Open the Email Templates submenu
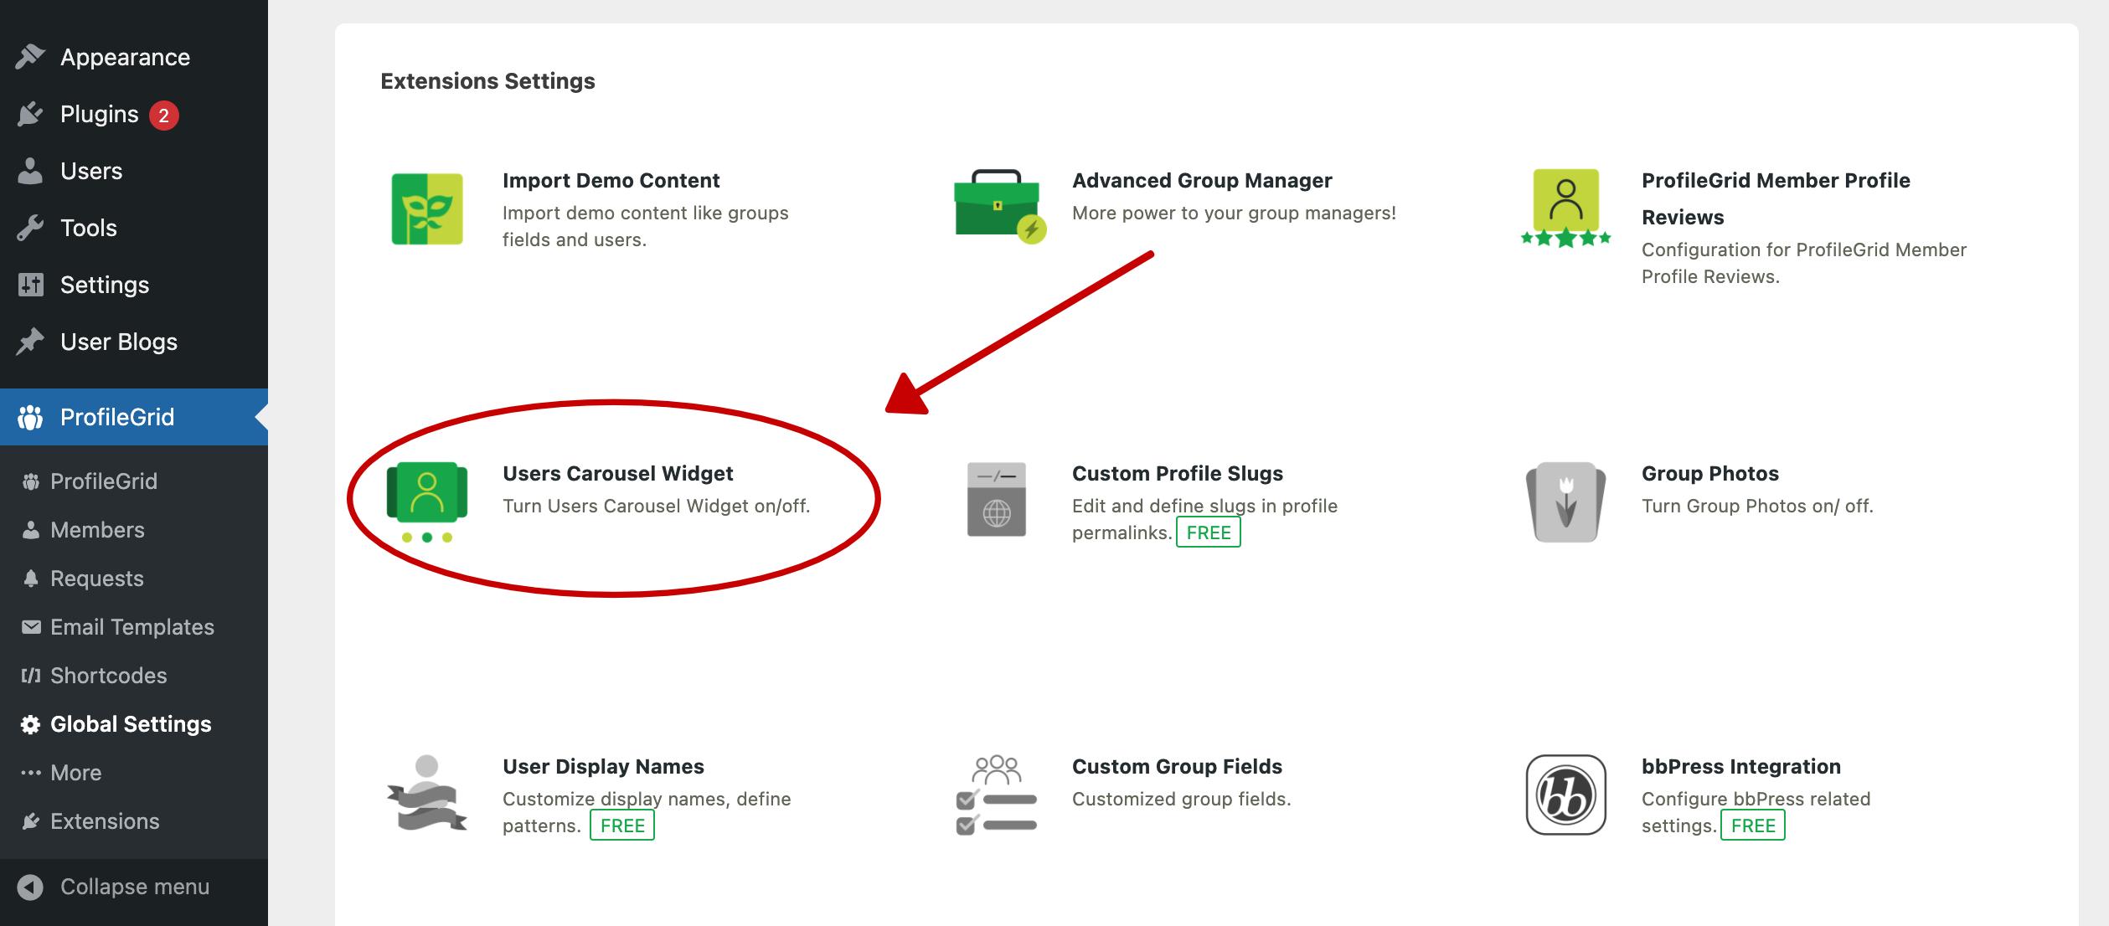Viewport: 2109px width, 926px height. [131, 627]
